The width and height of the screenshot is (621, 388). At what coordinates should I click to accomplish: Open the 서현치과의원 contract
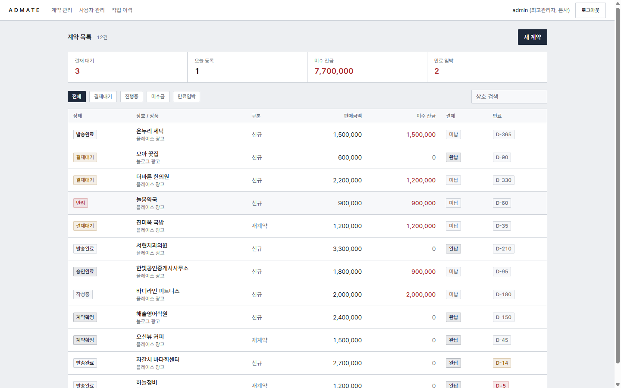point(152,245)
